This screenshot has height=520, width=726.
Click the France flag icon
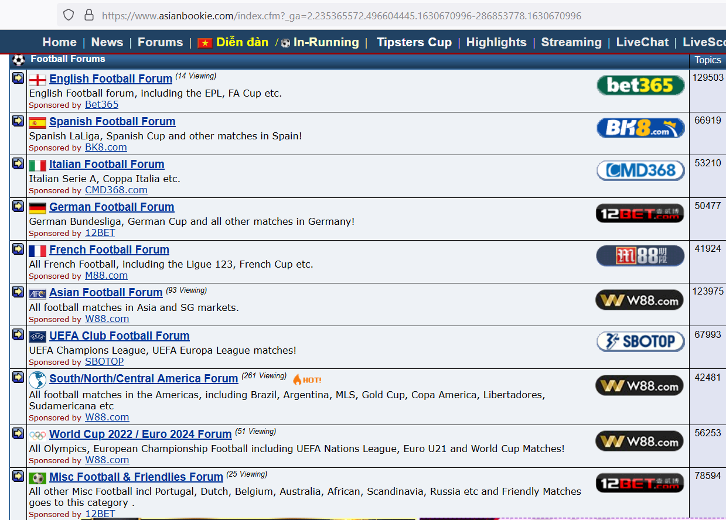coord(38,251)
